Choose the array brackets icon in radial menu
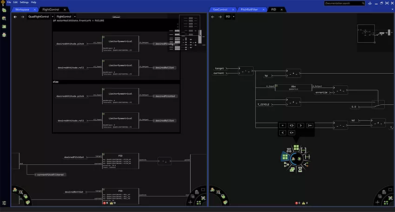 [303, 151]
